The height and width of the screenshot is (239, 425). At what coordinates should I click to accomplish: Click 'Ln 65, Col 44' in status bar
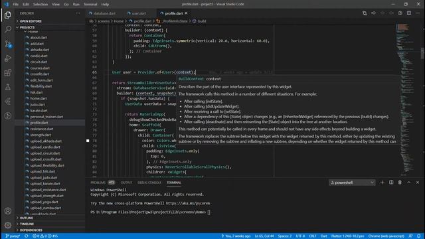(264, 236)
